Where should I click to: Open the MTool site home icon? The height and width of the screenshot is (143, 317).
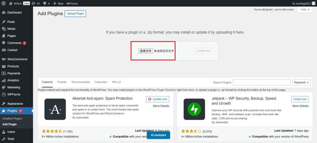11,3
